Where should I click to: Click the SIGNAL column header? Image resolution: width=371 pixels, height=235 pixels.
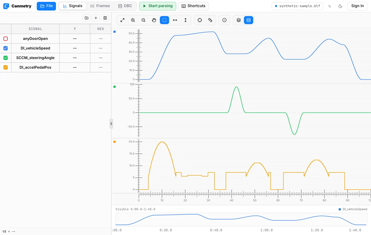coord(35,29)
